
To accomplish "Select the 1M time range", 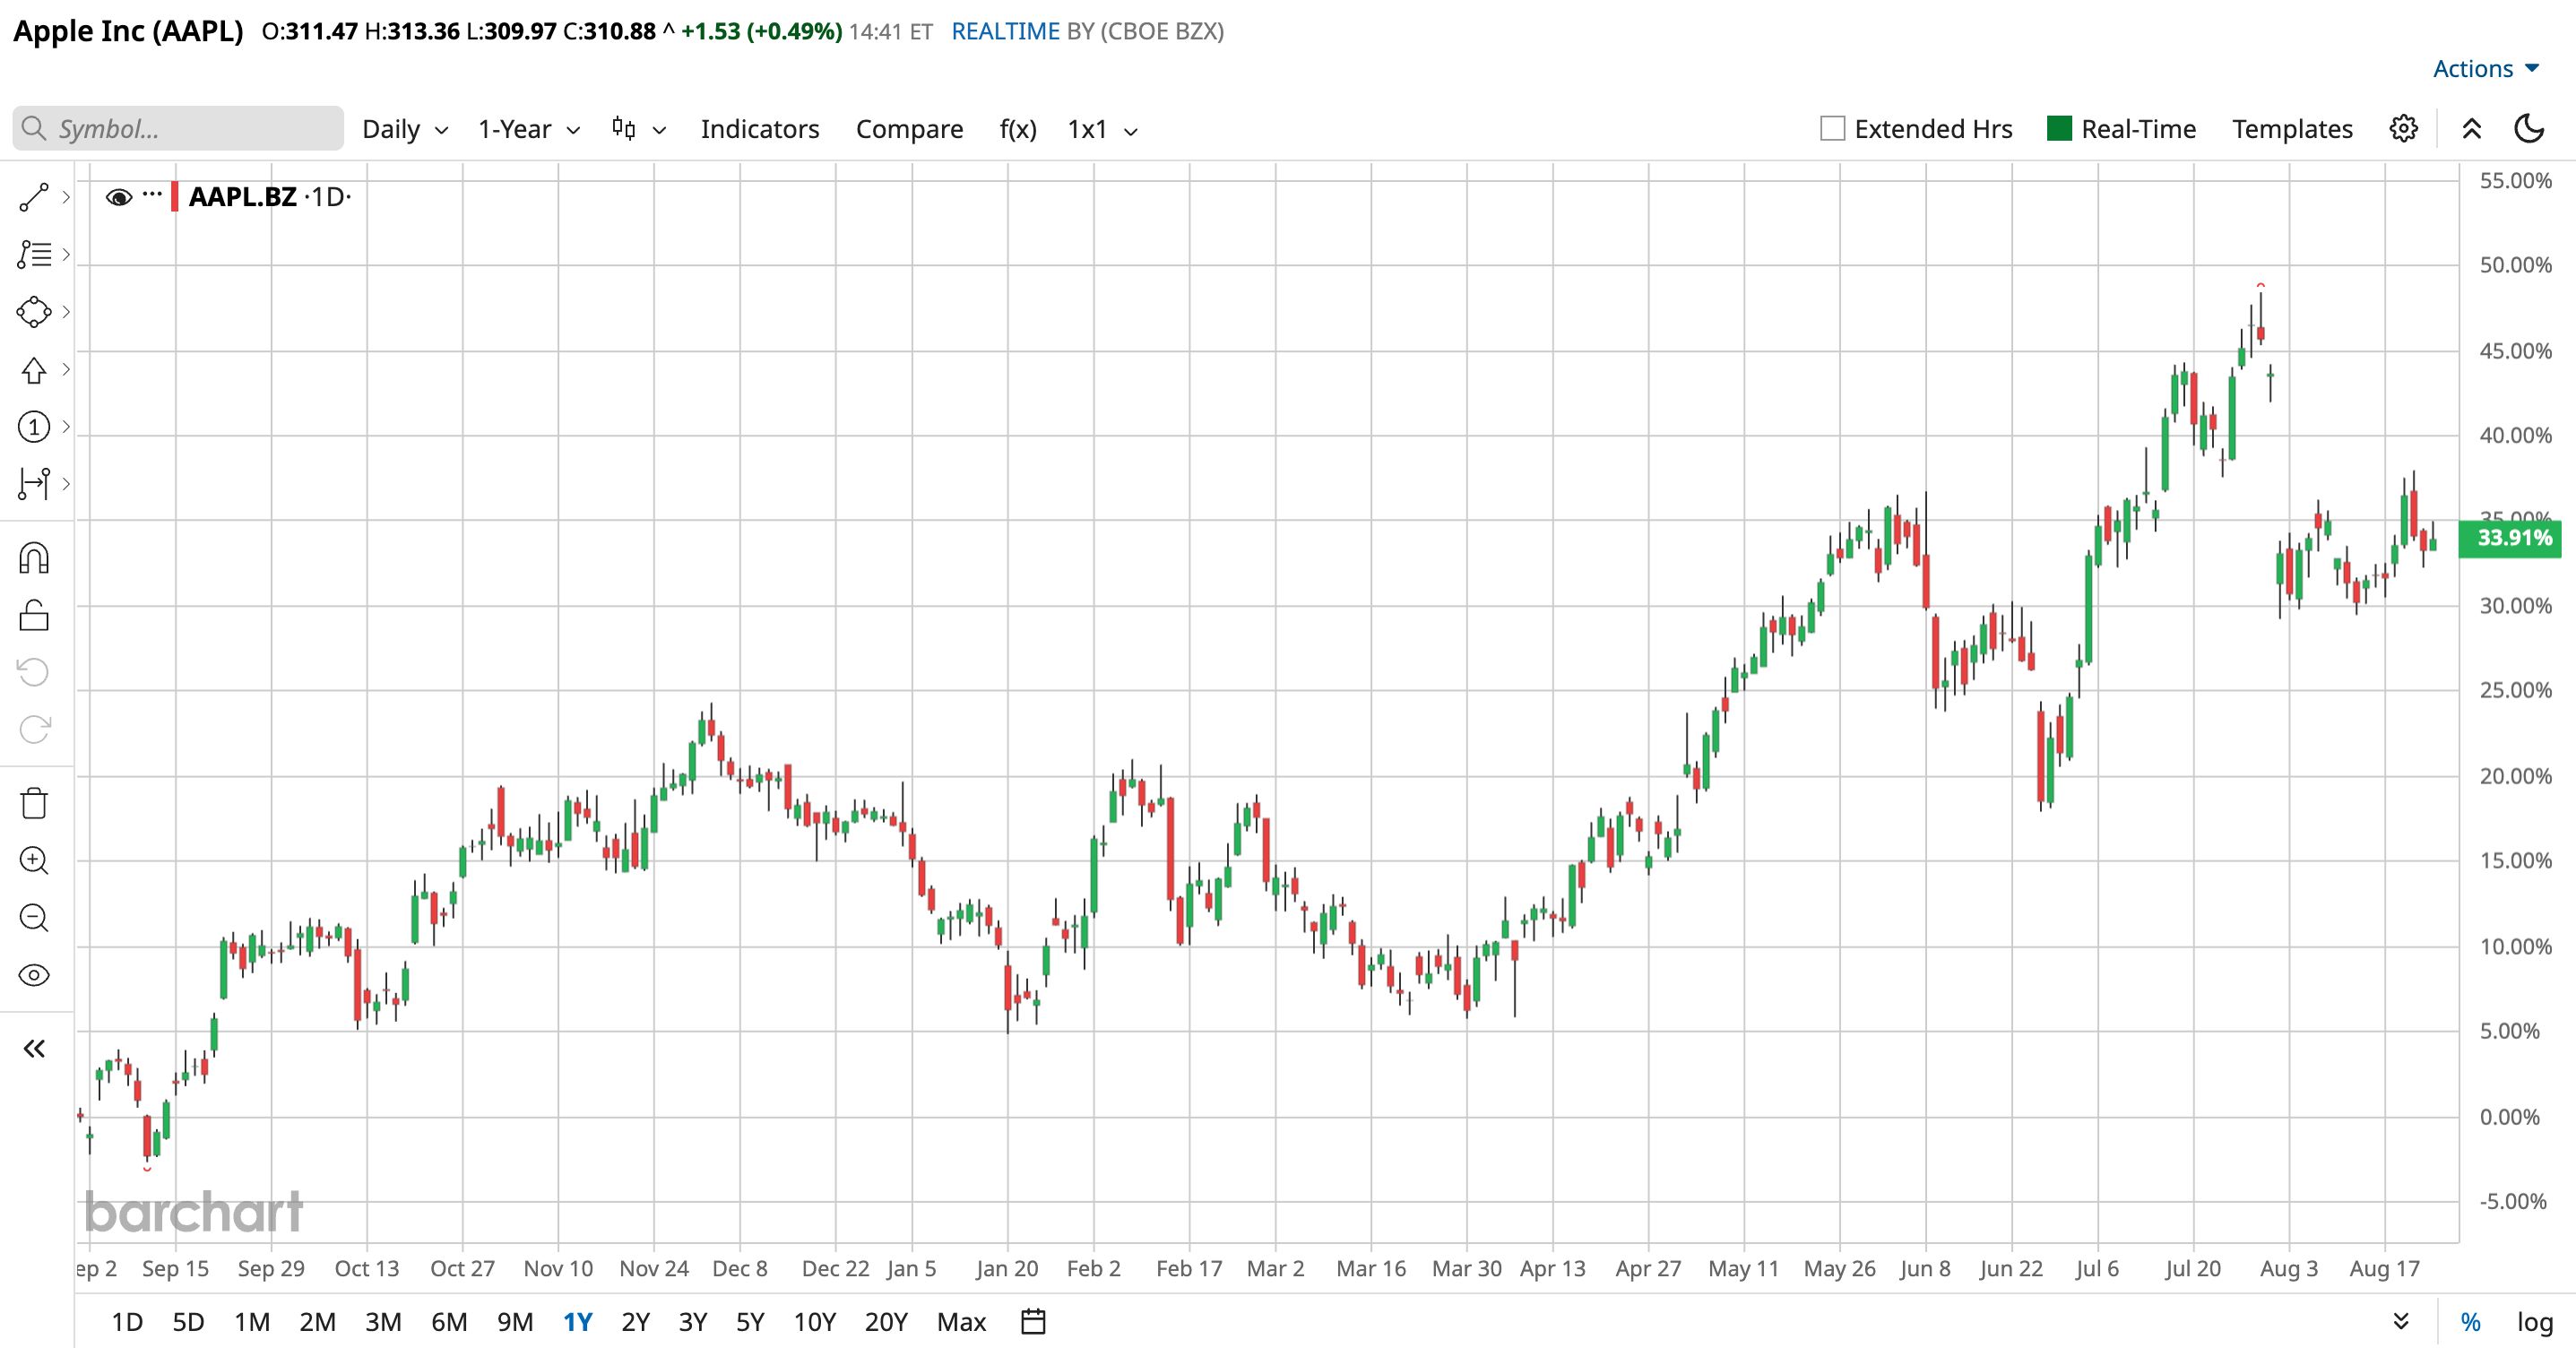I will click(252, 1322).
